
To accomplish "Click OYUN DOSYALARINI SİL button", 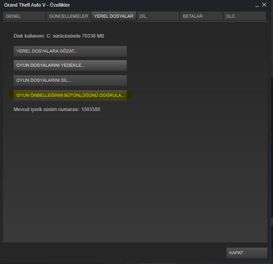I will click(70, 80).
